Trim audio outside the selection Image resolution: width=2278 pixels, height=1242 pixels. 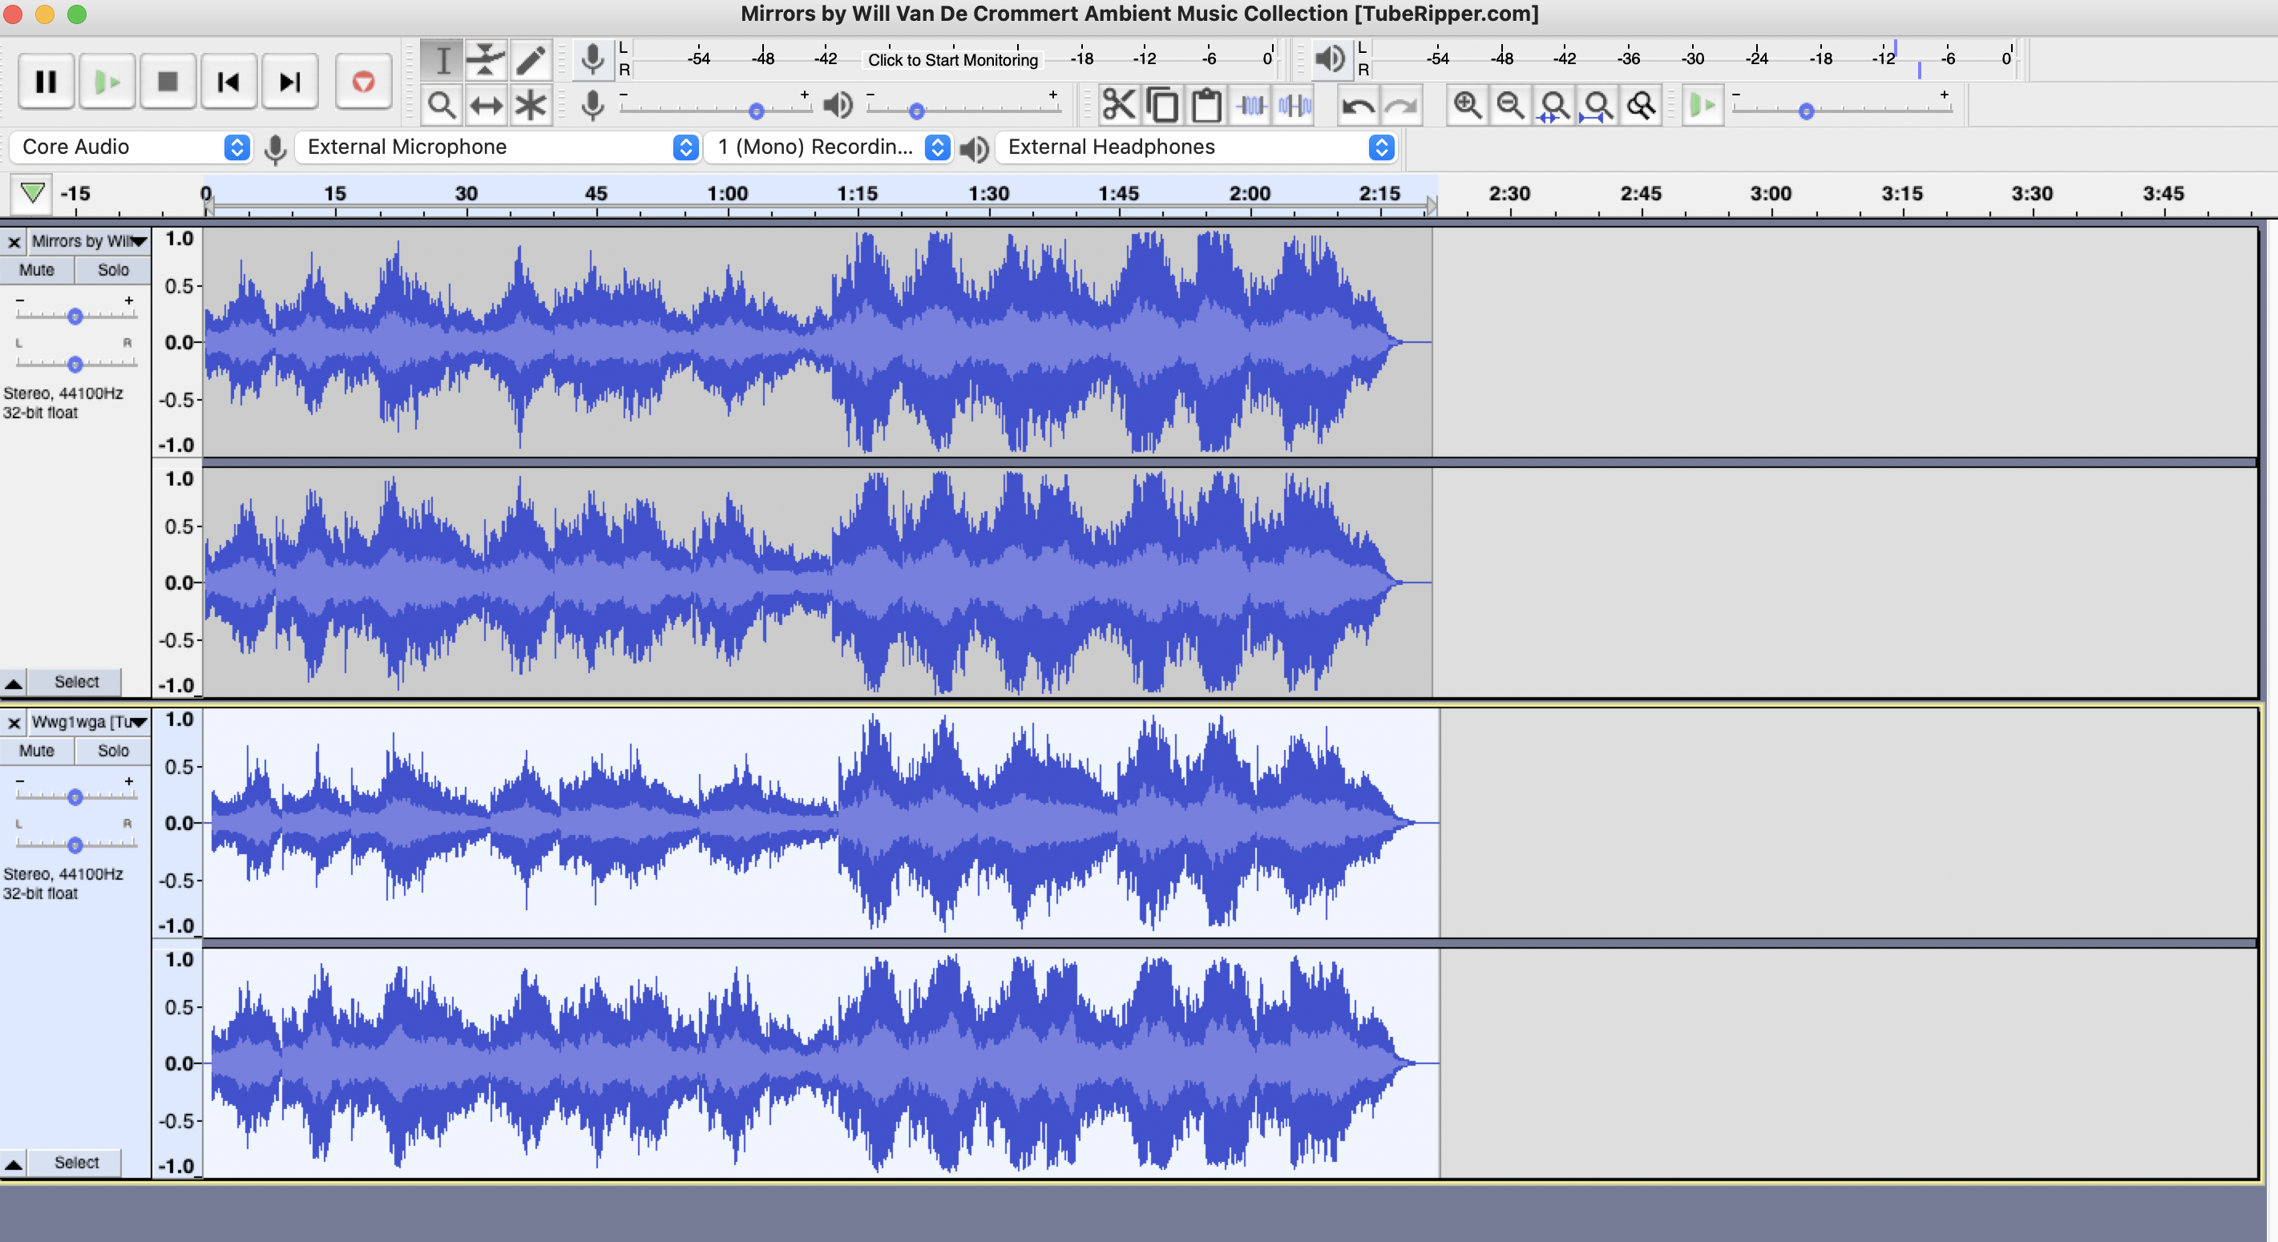pyautogui.click(x=1250, y=104)
